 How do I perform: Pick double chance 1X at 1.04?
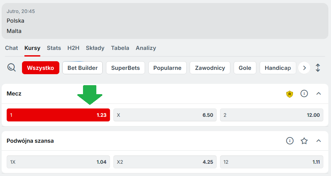[x=58, y=162]
